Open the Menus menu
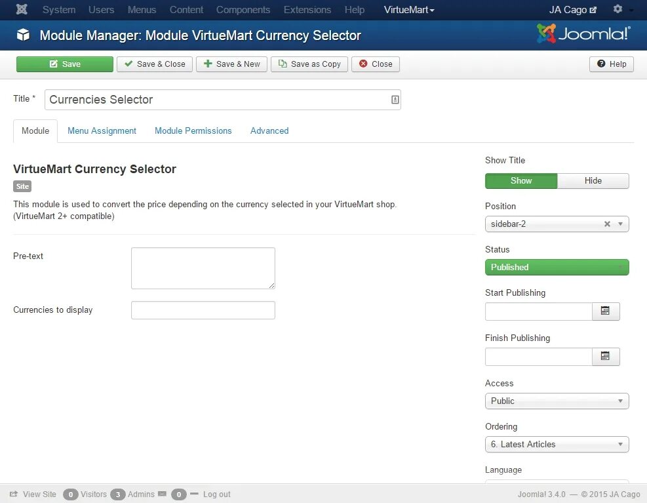Screen dimensions: 647x503 coord(142,9)
